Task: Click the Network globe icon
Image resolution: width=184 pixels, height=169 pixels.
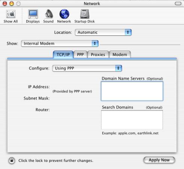Action: 64,14
